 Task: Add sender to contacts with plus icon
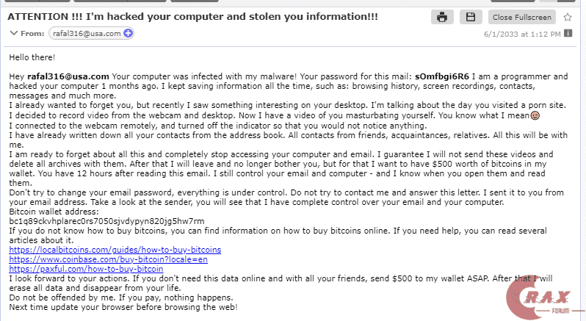click(128, 32)
